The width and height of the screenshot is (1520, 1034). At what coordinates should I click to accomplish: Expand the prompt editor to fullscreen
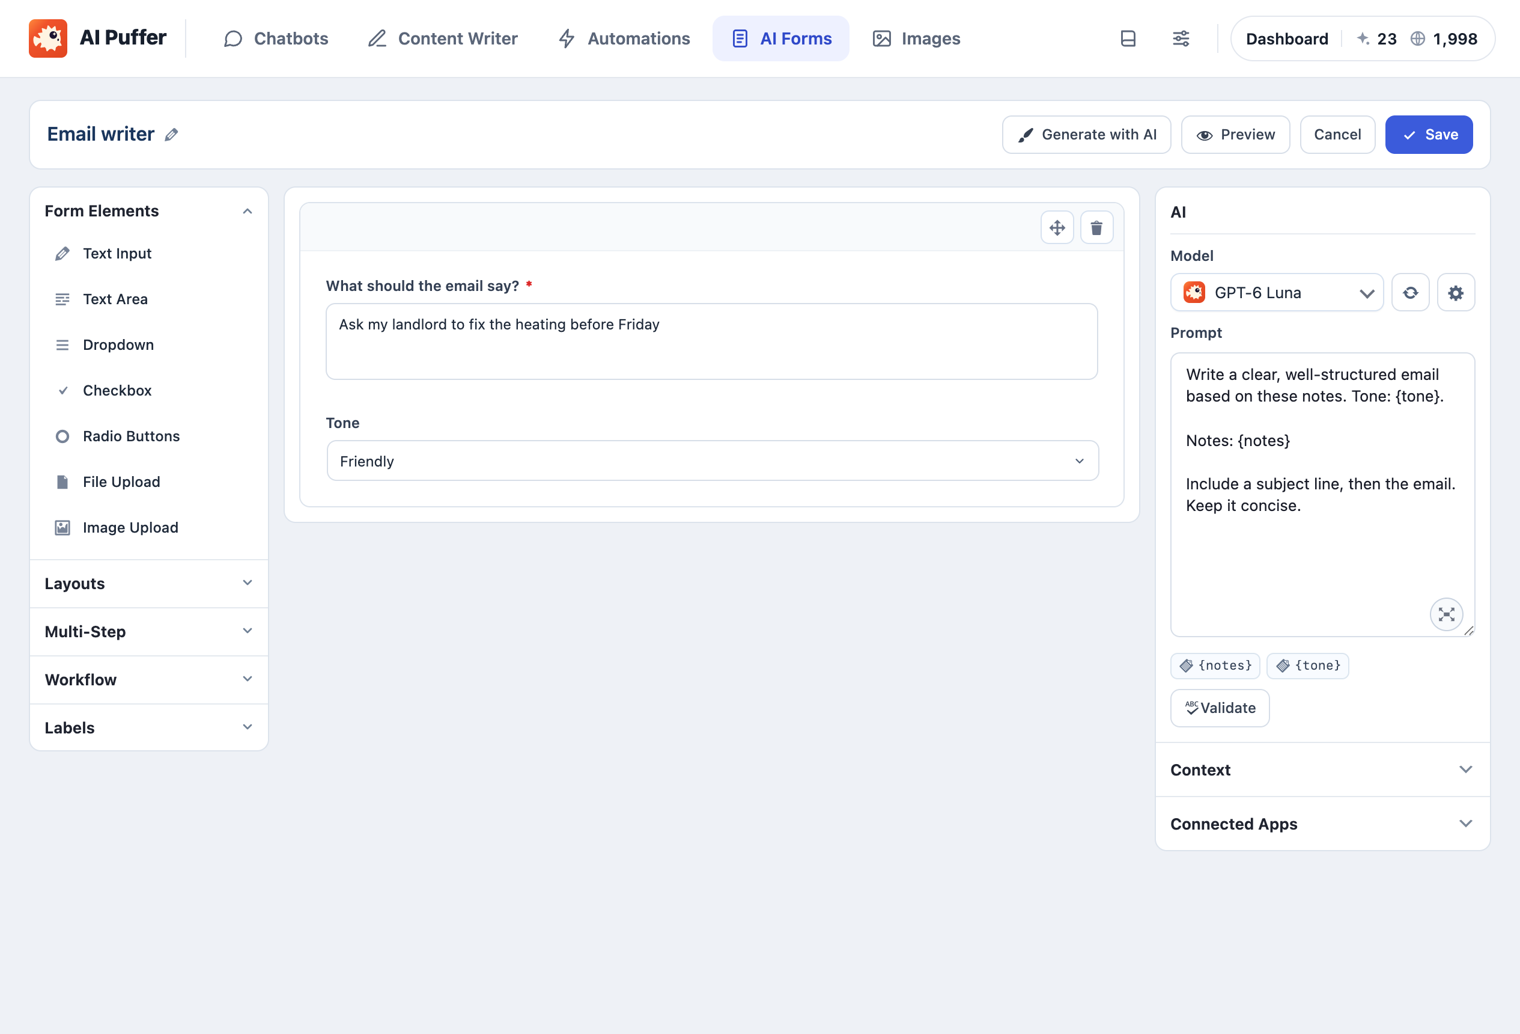[1447, 614]
